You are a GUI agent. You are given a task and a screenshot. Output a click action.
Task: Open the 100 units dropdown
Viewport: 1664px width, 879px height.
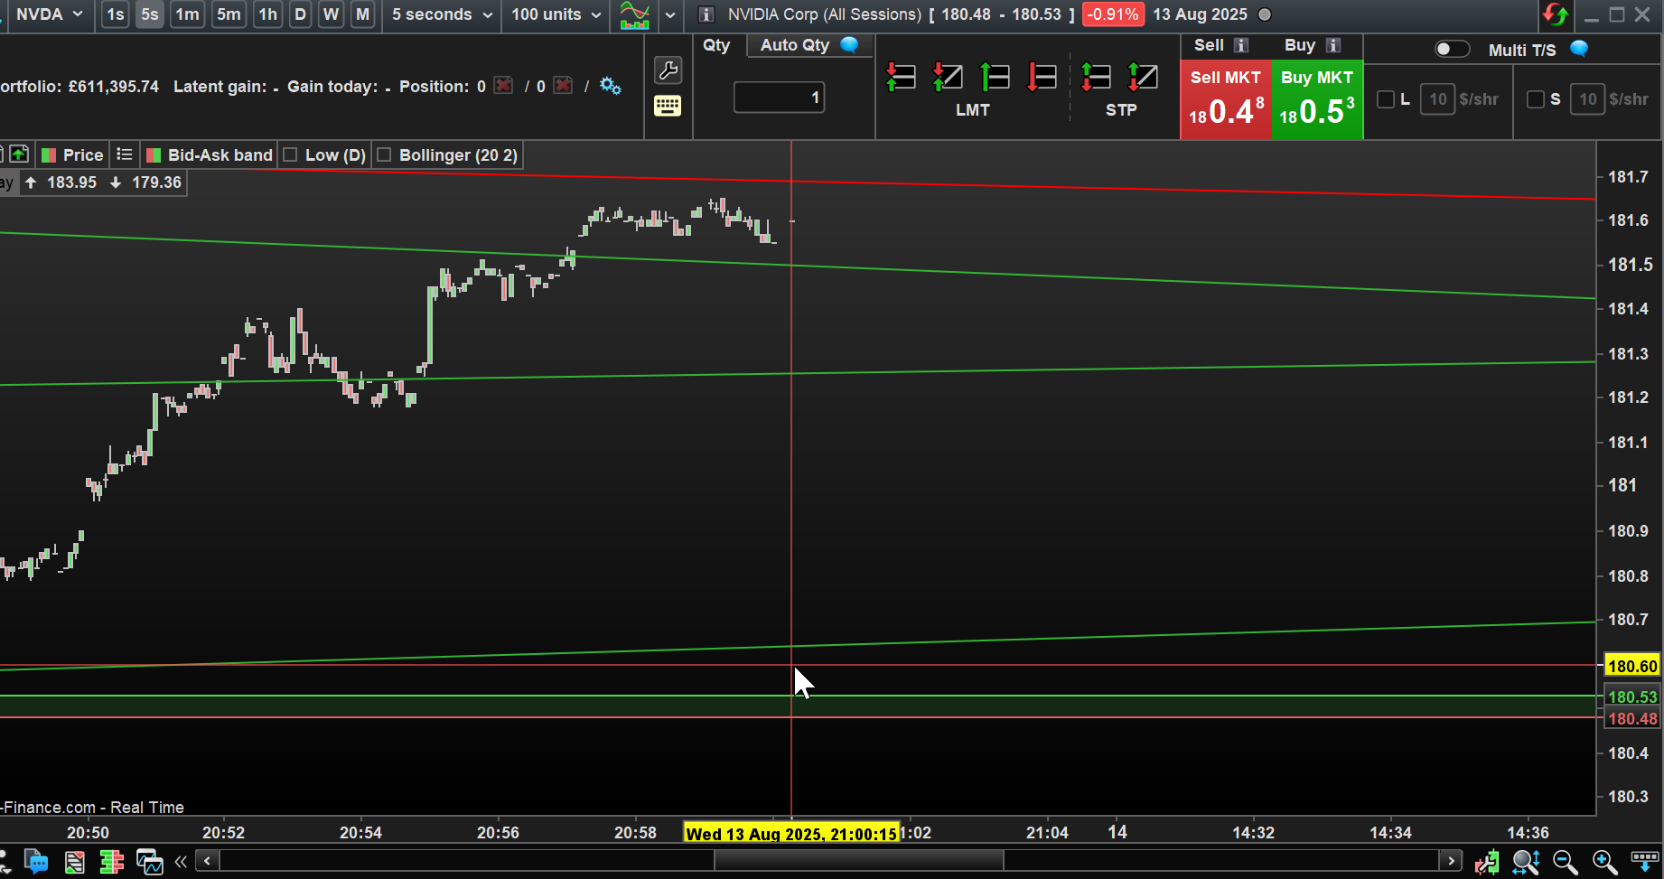(x=556, y=14)
